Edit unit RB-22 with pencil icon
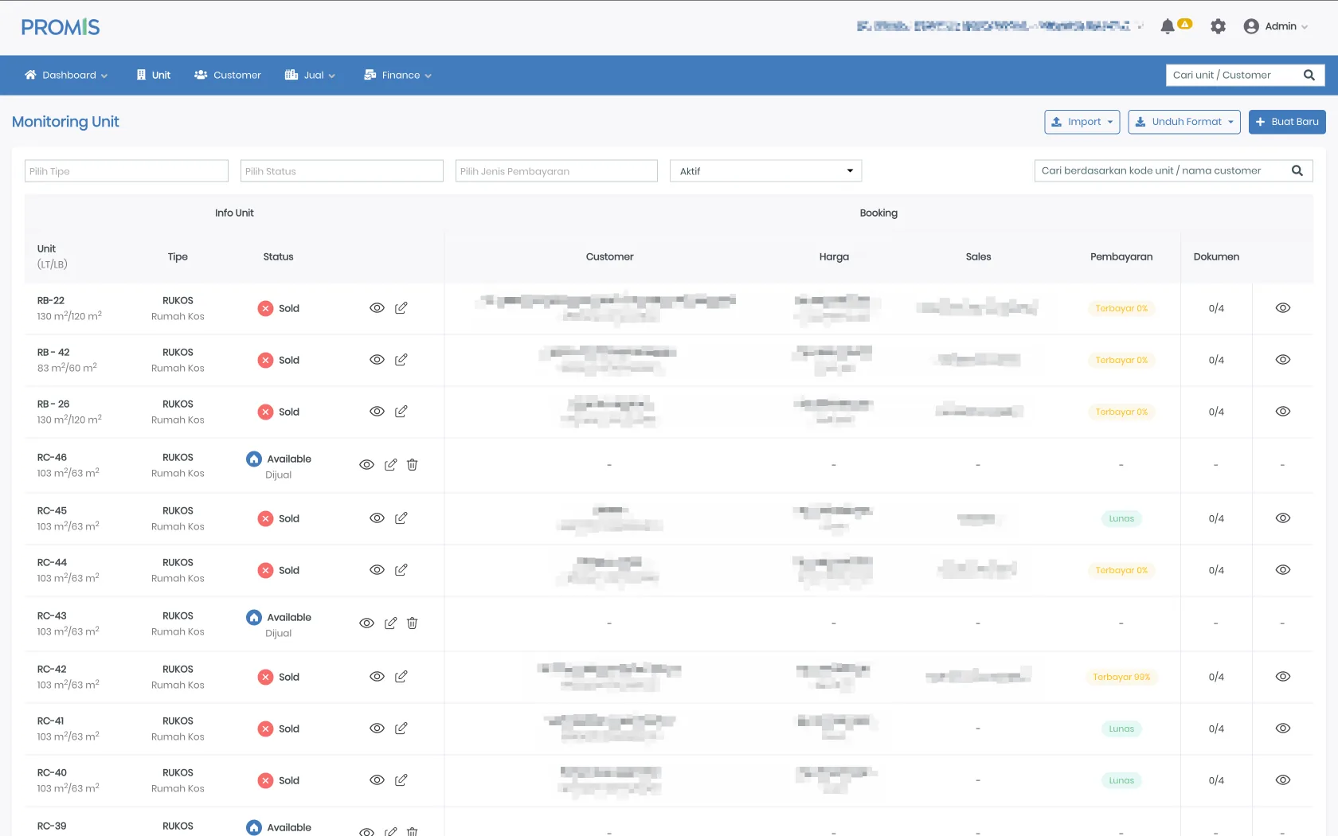This screenshot has height=836, width=1338. [x=401, y=308]
